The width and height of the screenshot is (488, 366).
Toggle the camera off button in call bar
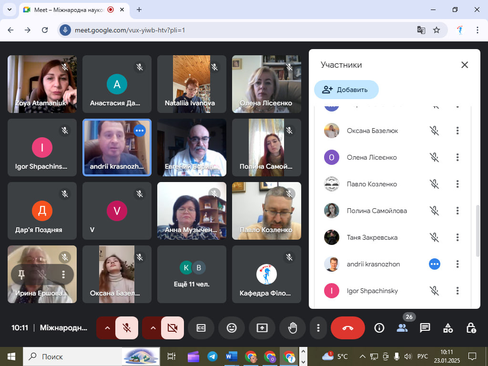tap(173, 328)
